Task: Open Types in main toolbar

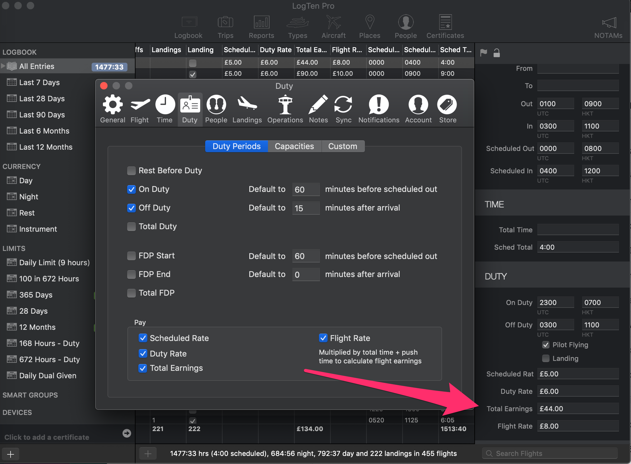Action: point(297,27)
